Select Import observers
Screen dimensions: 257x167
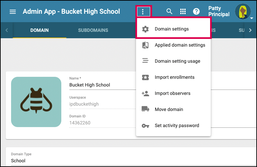pyautogui.click(x=173, y=93)
